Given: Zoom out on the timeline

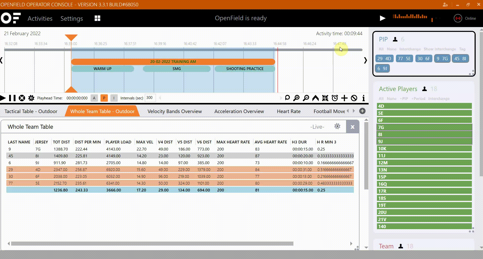Looking at the screenshot, I should 306,98.
